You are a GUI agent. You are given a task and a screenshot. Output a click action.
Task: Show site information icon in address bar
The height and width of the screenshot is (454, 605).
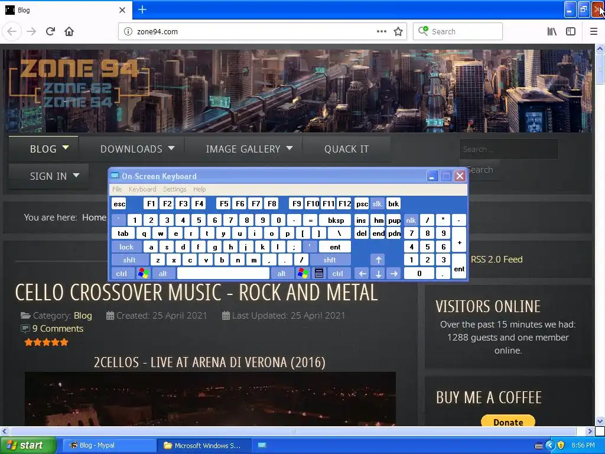pos(128,31)
